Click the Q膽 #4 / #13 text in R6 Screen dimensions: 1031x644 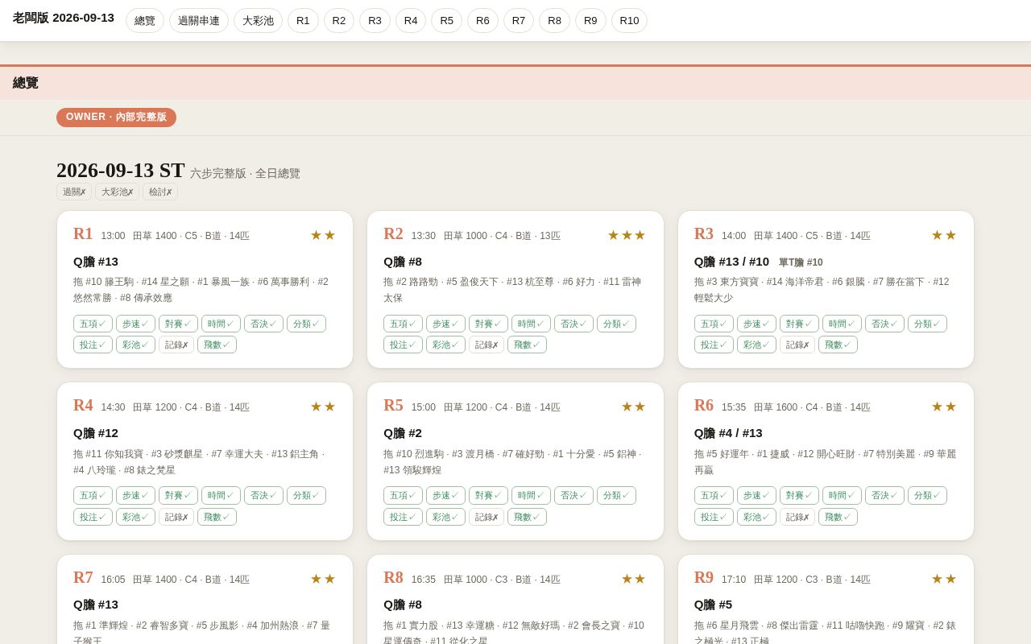[x=728, y=433]
